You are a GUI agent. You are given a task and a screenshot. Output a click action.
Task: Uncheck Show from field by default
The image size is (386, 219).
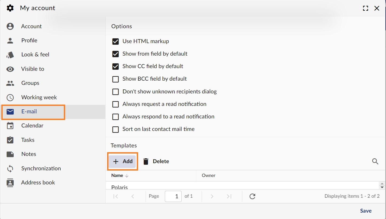tap(115, 54)
